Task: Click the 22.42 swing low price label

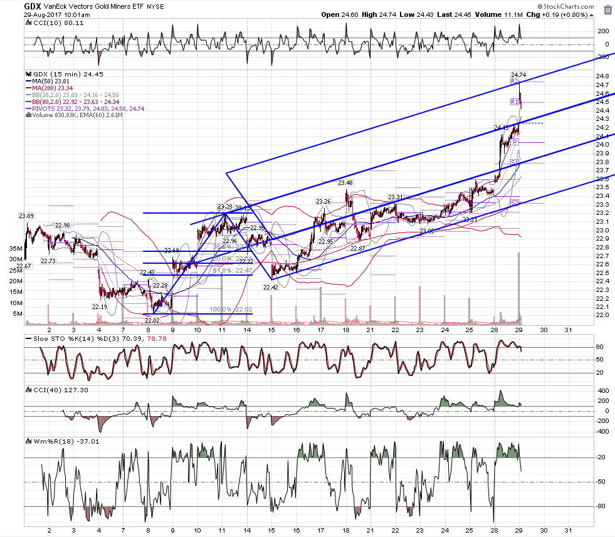Action: (271, 288)
